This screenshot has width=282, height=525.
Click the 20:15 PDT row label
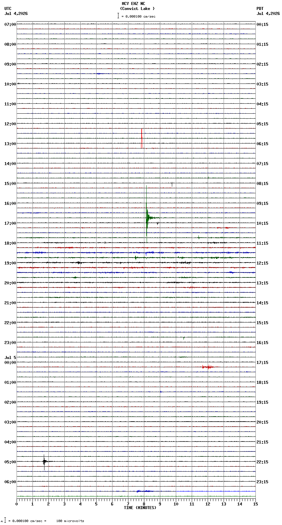point(262,422)
